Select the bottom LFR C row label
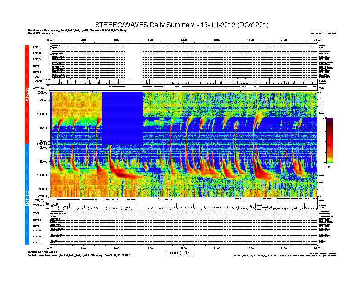This screenshot has width=364, height=281. pos(37,230)
